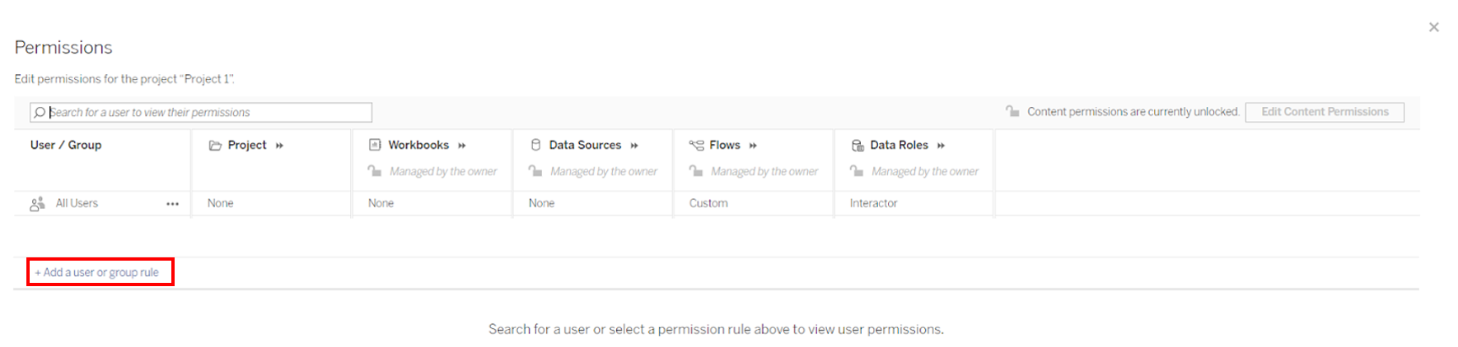The height and width of the screenshot is (347, 1458).
Task: Click the Flows column icon
Action: click(696, 145)
